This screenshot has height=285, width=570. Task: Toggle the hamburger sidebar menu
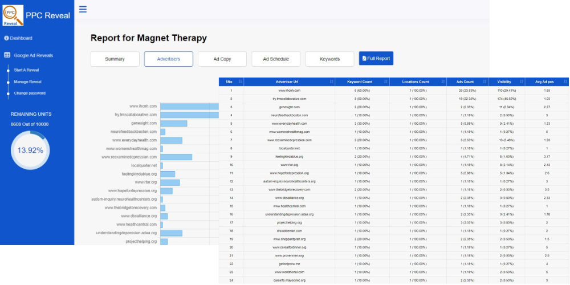click(x=83, y=9)
